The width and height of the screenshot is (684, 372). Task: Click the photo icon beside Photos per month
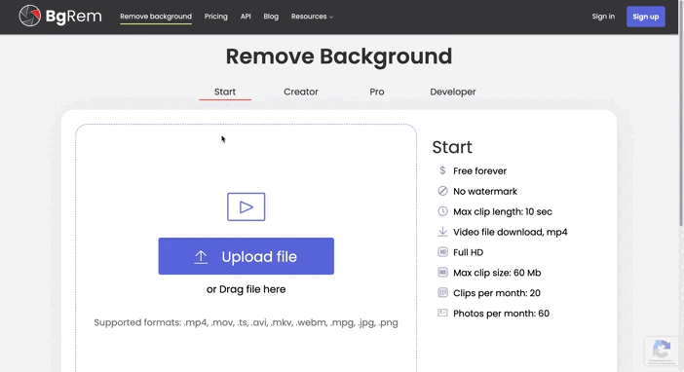coord(442,313)
